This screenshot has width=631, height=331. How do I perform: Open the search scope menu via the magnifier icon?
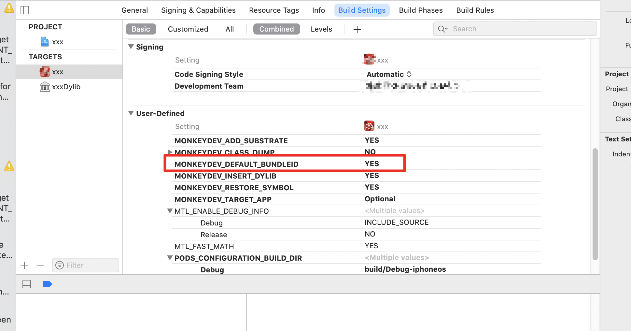442,29
